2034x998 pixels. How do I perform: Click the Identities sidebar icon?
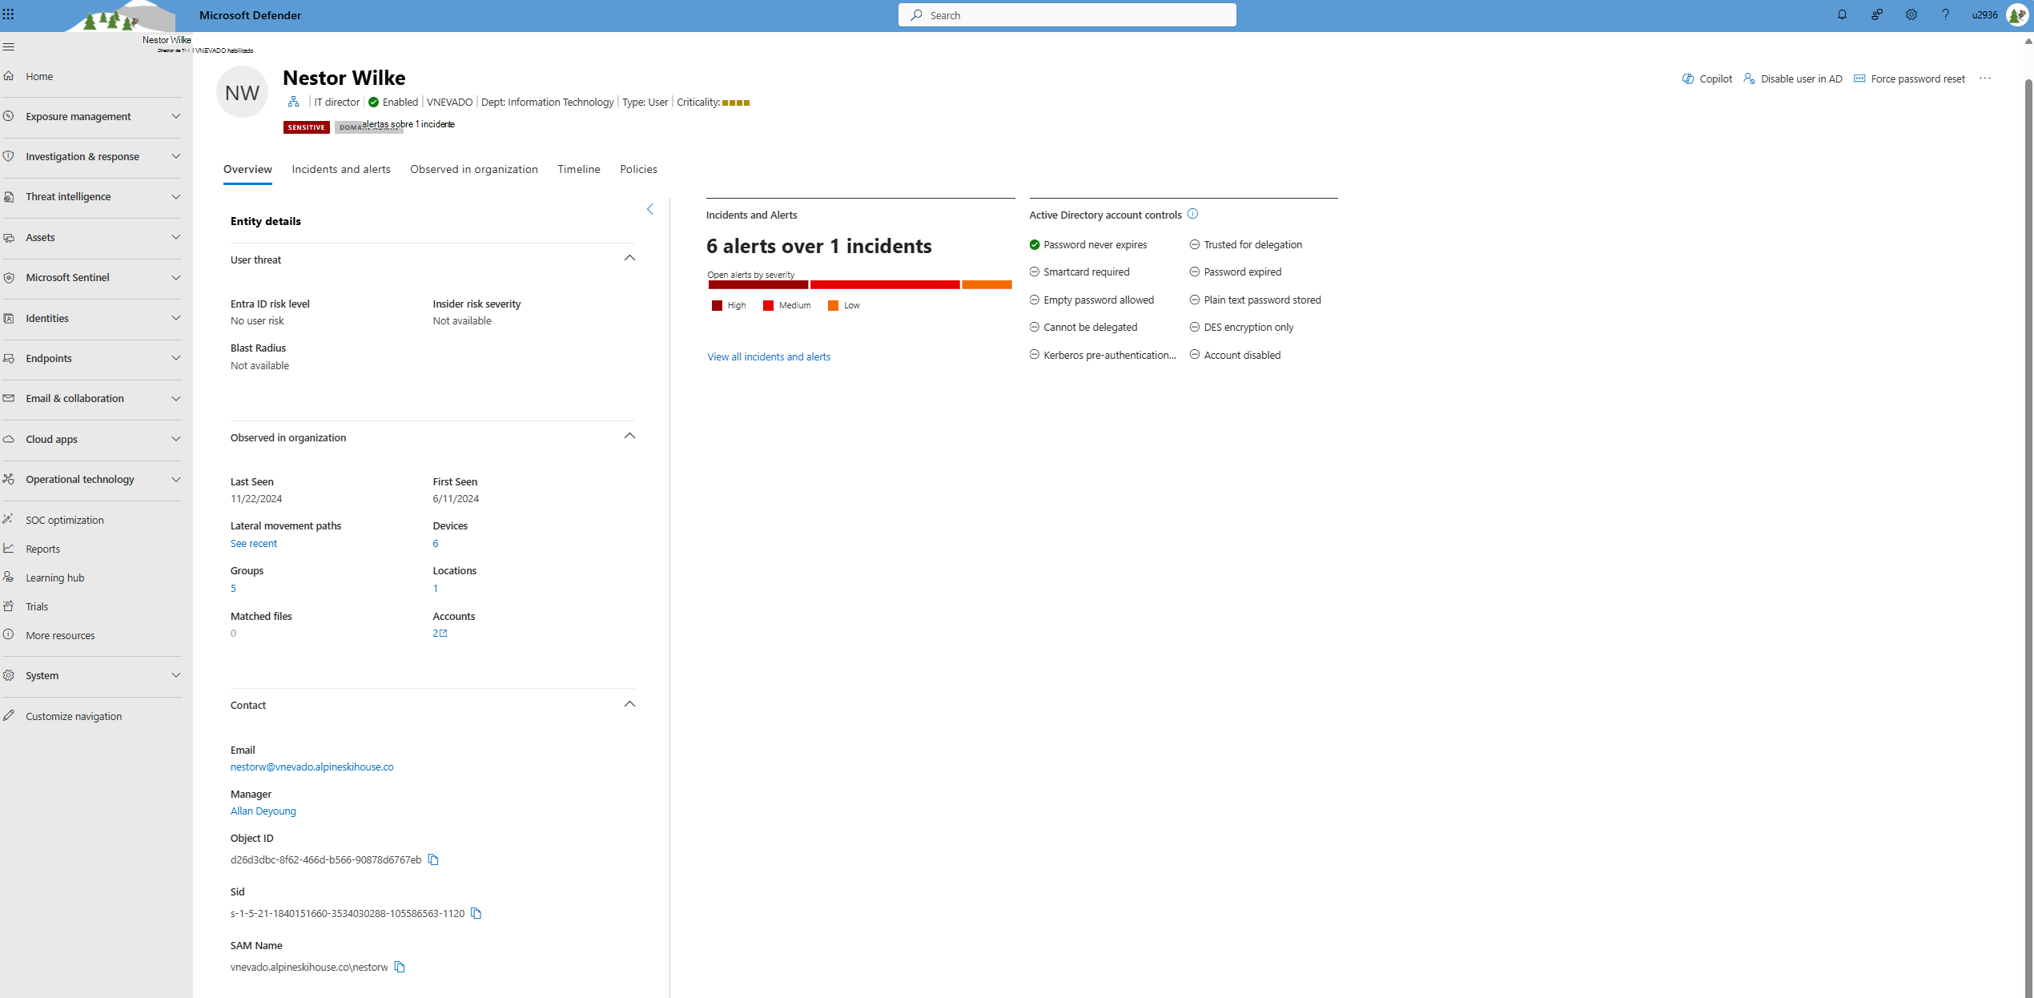point(13,316)
